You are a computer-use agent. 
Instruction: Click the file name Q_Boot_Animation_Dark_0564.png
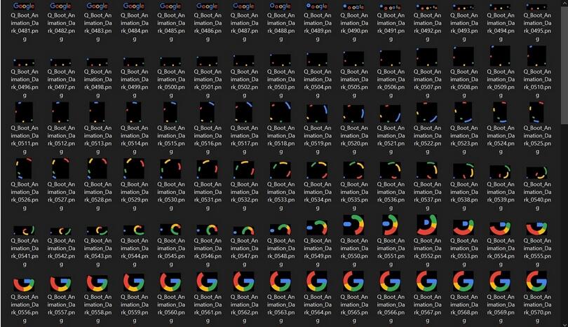click(318, 309)
